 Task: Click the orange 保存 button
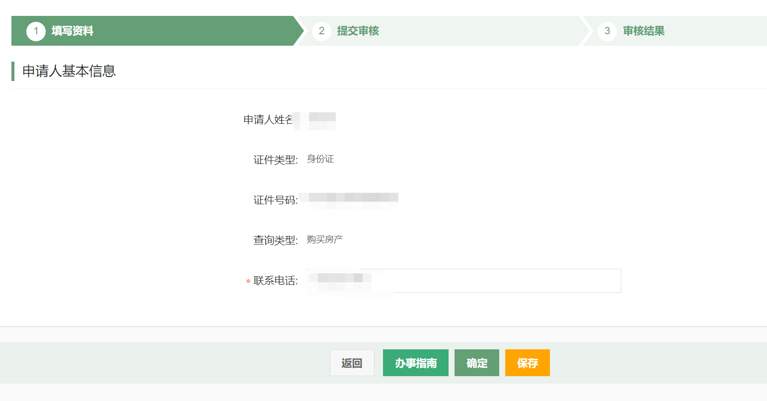coord(528,363)
